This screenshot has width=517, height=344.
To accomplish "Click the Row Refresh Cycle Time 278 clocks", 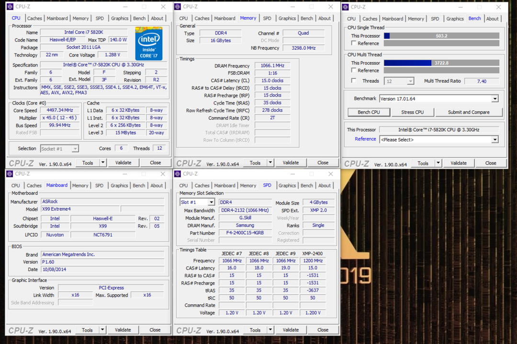I will click(x=272, y=110).
